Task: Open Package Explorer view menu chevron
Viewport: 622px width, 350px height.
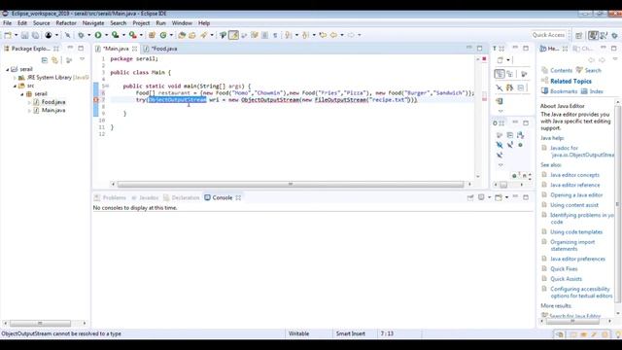Action: (x=82, y=59)
